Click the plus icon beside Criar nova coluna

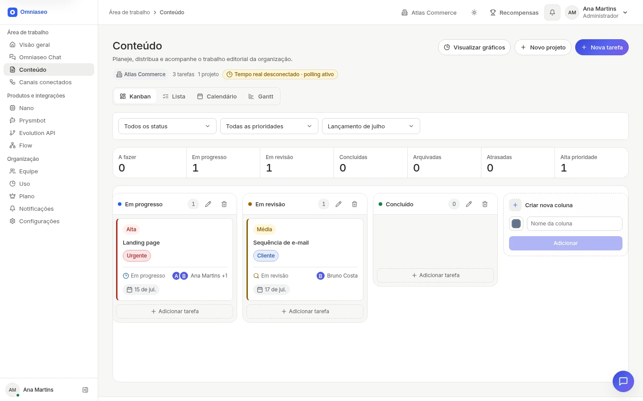point(515,205)
